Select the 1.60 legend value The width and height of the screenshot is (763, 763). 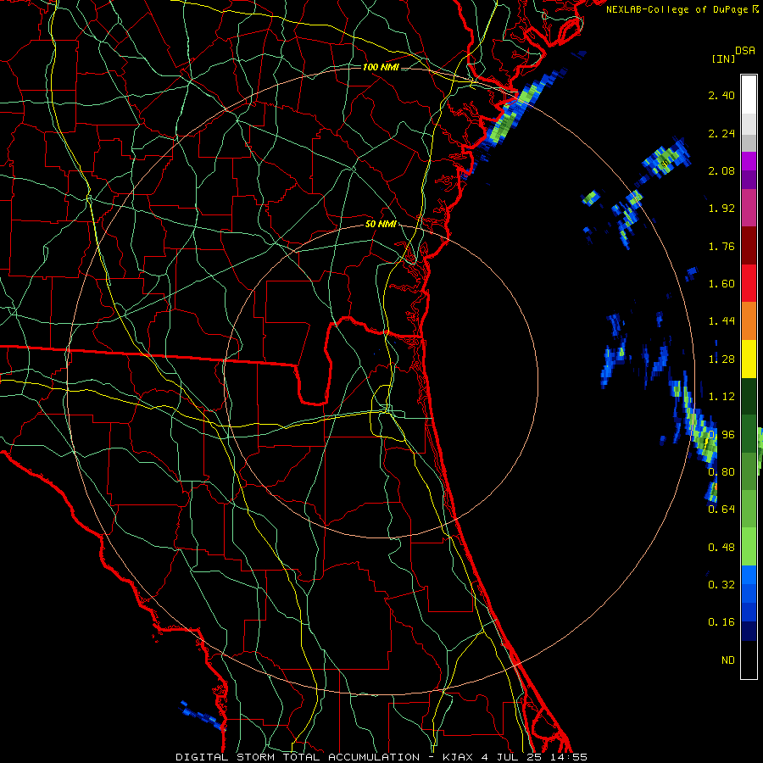pyautogui.click(x=721, y=284)
